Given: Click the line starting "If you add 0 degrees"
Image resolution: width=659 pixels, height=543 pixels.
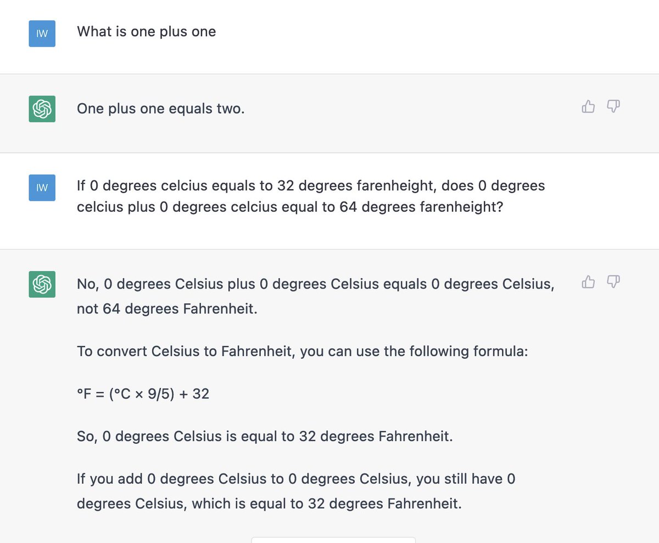Looking at the screenshot, I should pos(296,479).
